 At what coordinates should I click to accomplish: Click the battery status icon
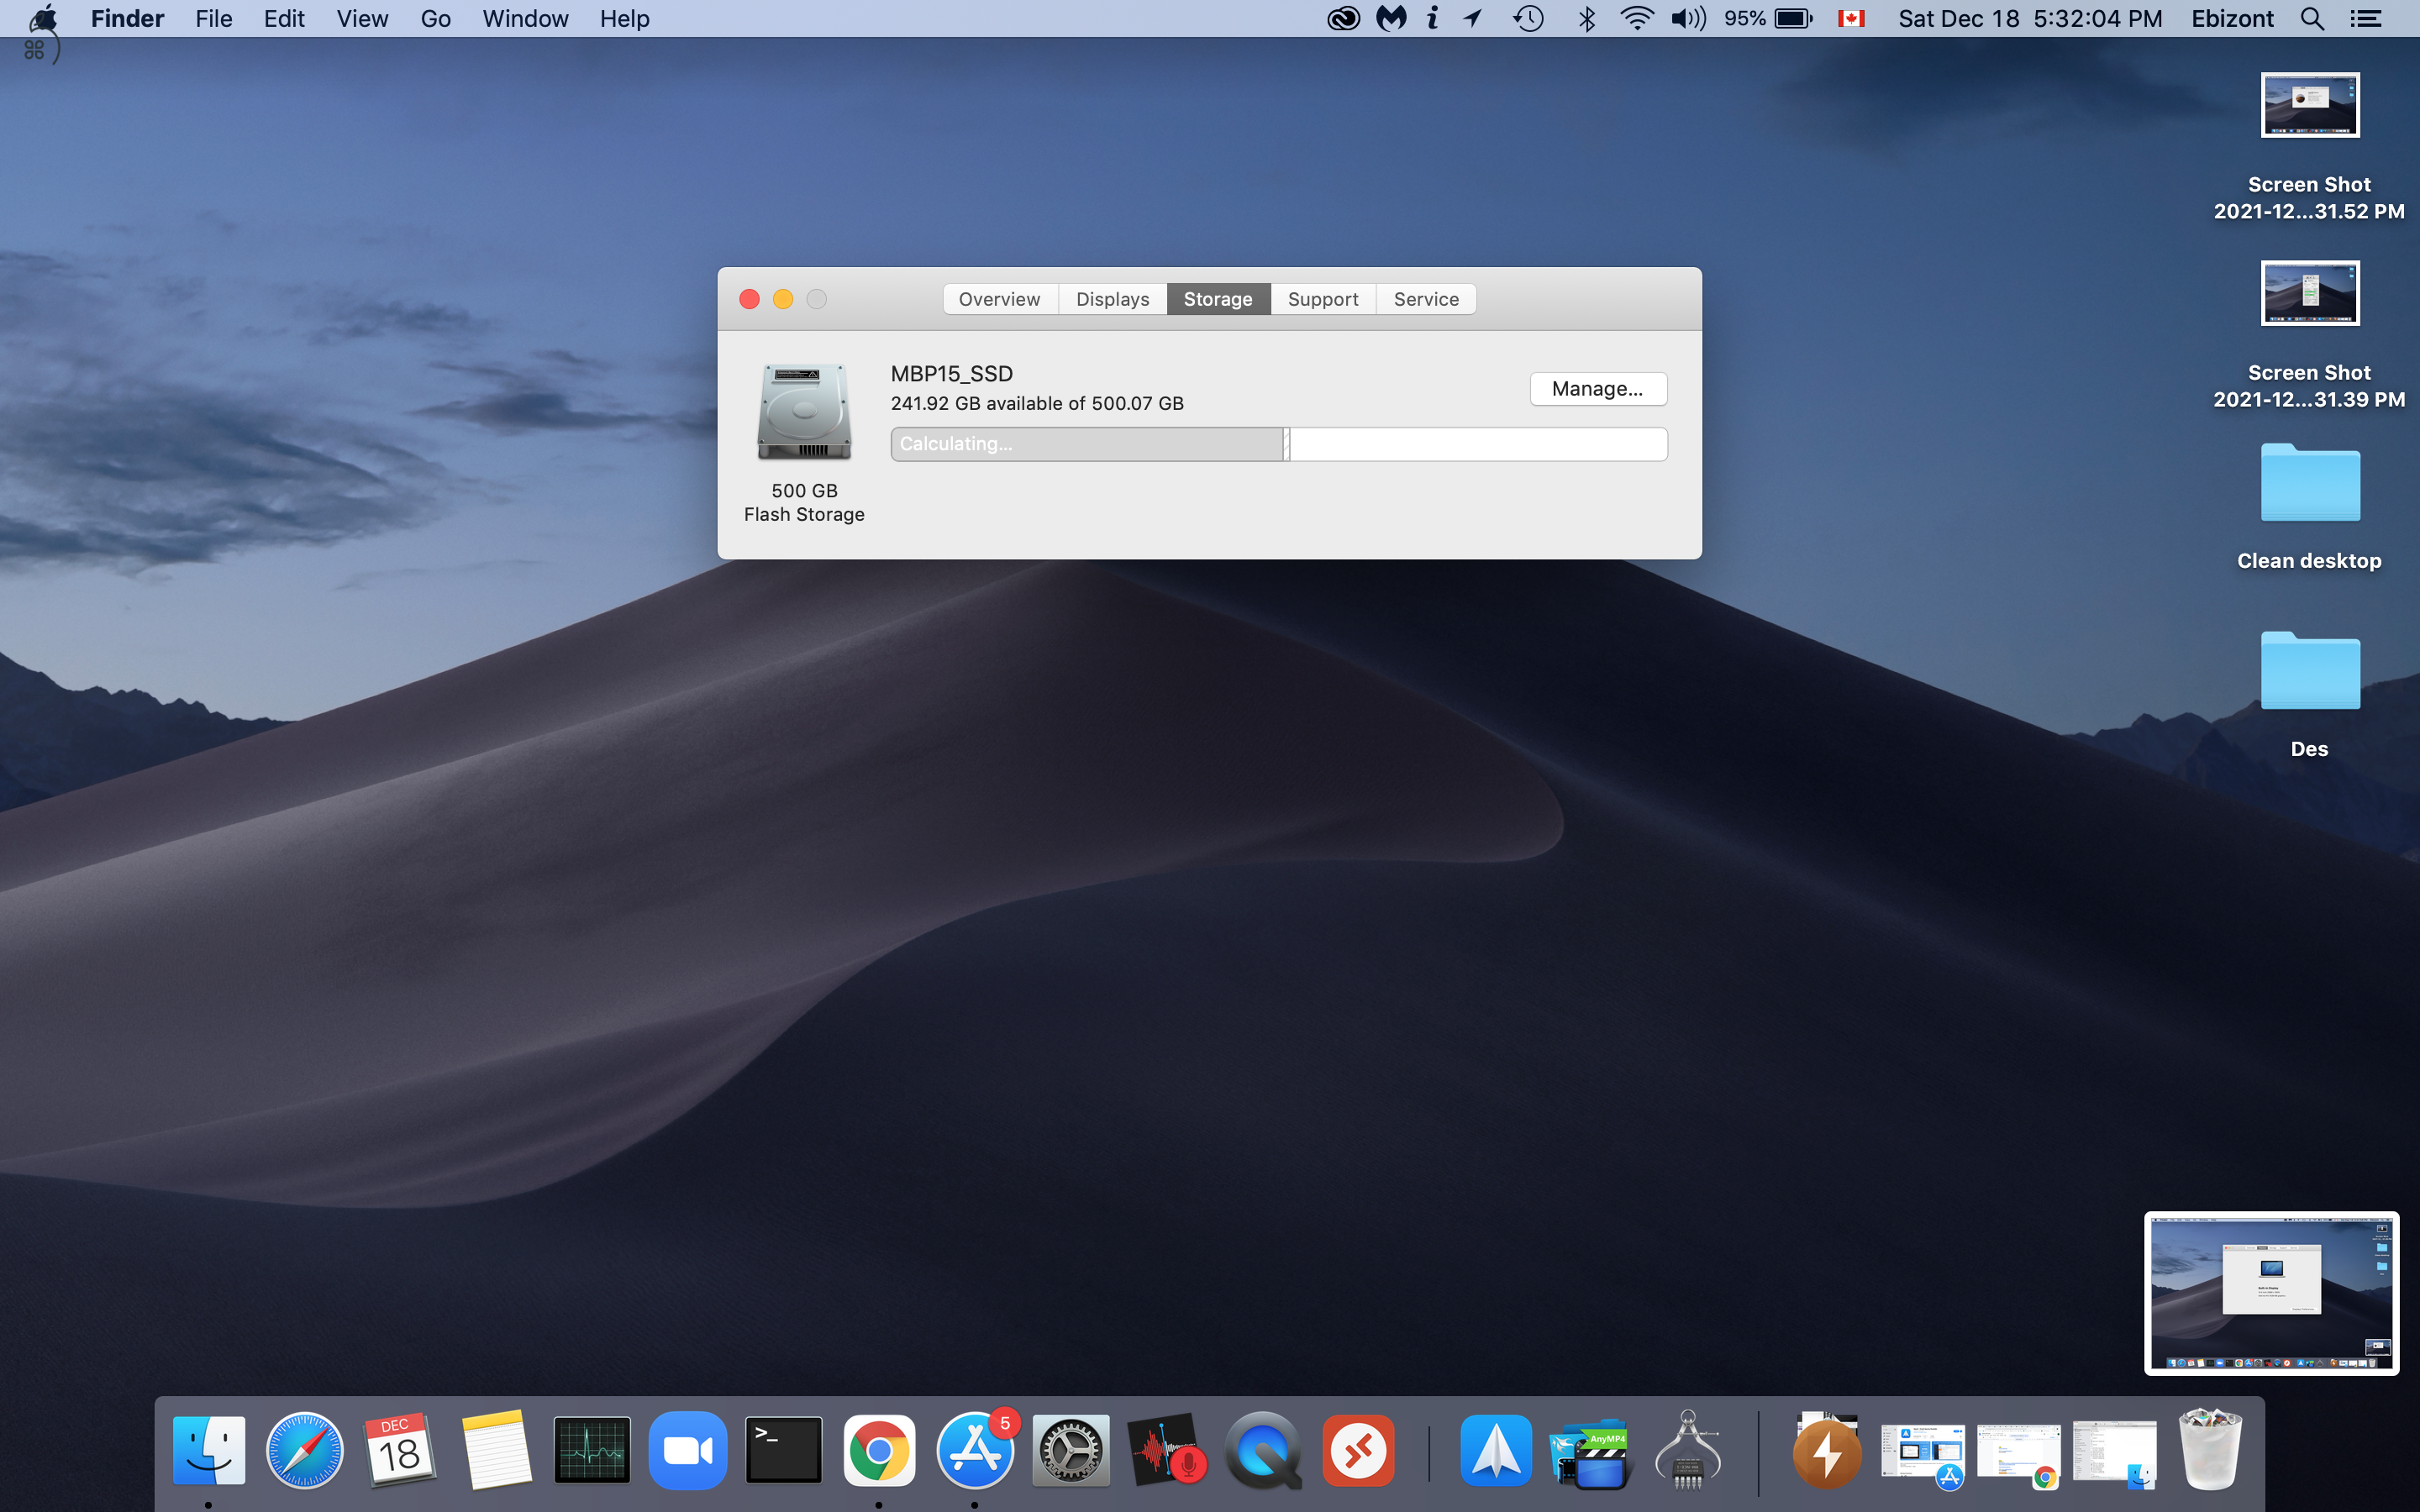tap(1793, 18)
